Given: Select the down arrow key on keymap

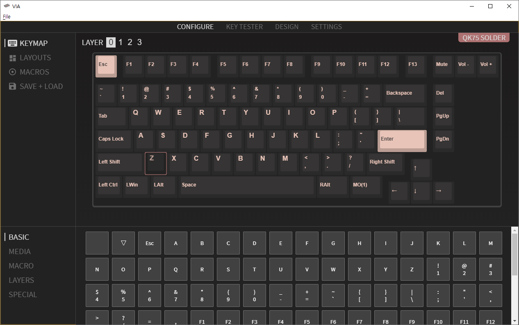Looking at the screenshot, I should pos(421,193).
